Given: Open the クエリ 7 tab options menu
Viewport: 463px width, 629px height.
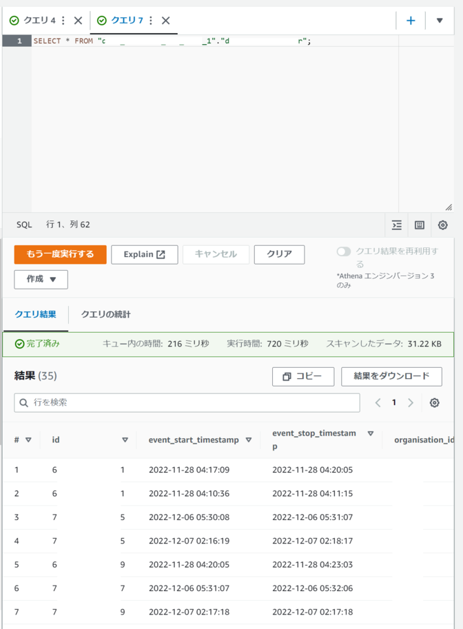Looking at the screenshot, I should pyautogui.click(x=151, y=21).
